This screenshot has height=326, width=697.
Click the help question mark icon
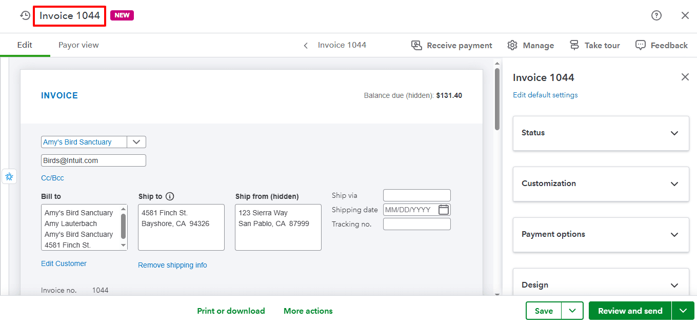point(656,15)
